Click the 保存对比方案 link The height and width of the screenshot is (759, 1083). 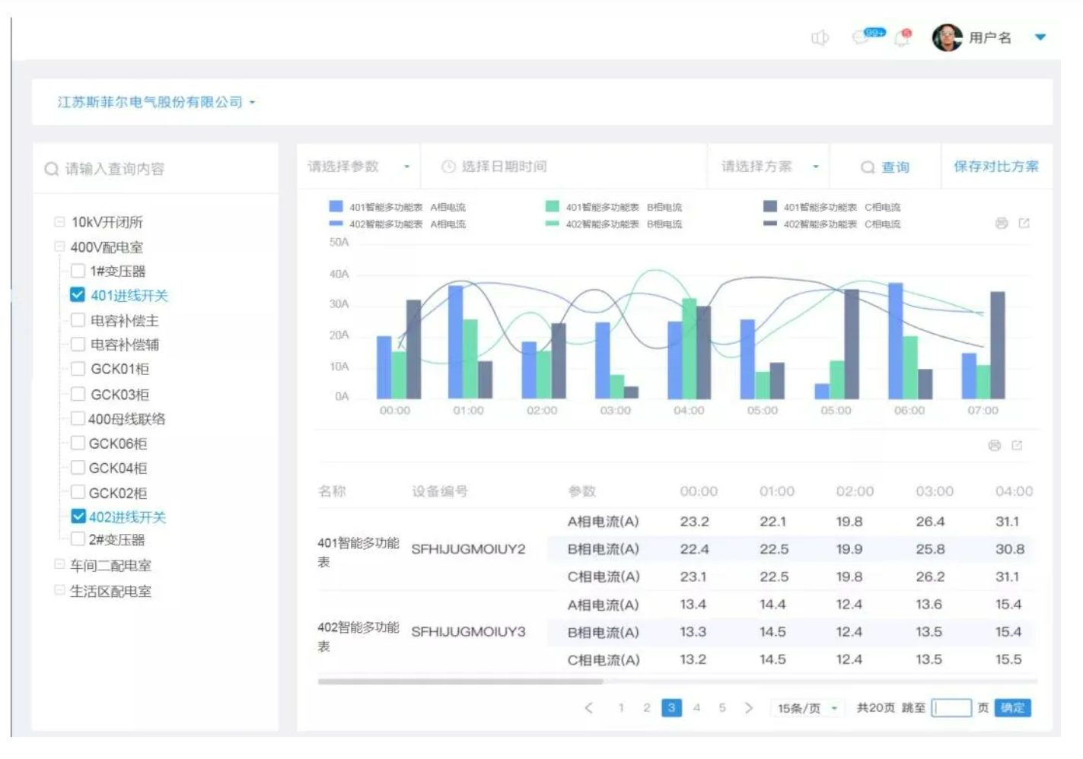tap(995, 167)
